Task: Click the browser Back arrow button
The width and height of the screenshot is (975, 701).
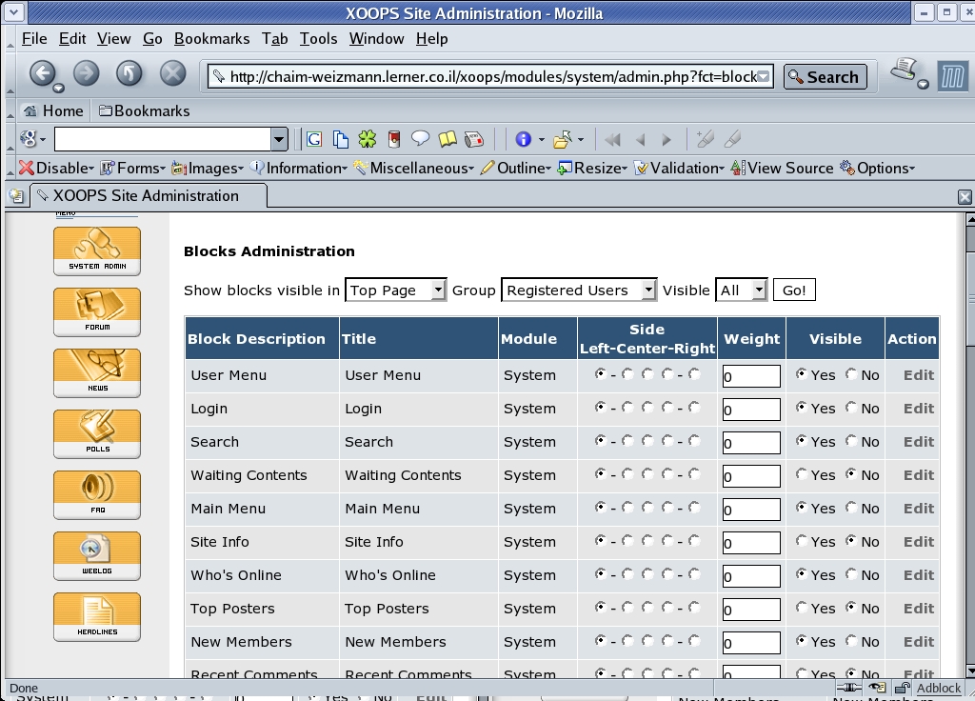Action: [x=42, y=73]
